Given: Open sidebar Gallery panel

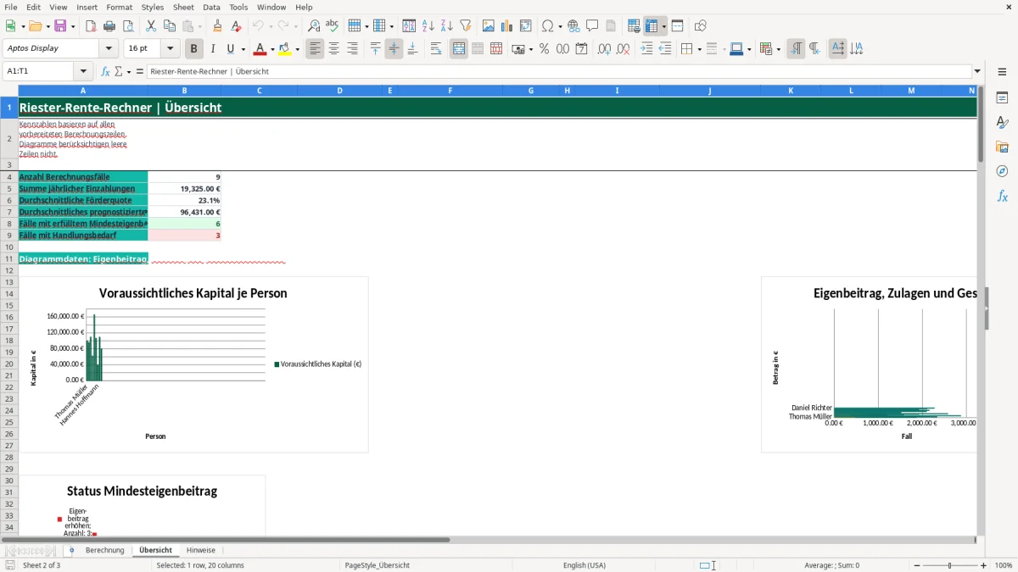Looking at the screenshot, I should pyautogui.click(x=1002, y=147).
